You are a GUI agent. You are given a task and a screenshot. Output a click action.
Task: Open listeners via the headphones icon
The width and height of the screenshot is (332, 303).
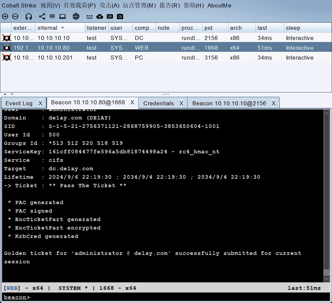coord(29,16)
